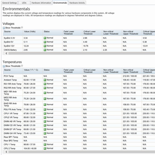155x155 pixels.
Task: Toggle Show Thresholds checkbox under Voltages
Action: click(x=4, y=28)
